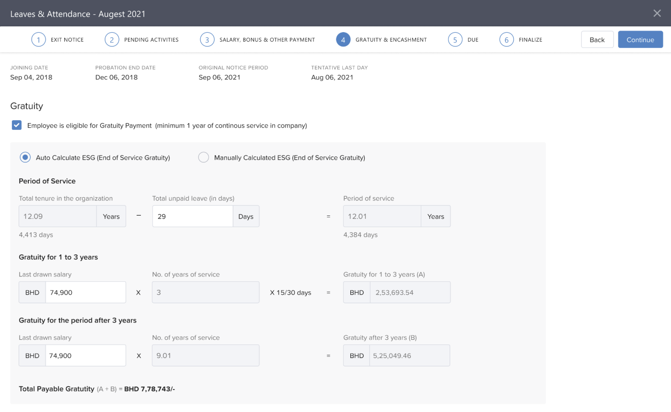This screenshot has width=671, height=412.
Task: Edit last drawn salary for period after 3 years
Action: tap(85, 356)
